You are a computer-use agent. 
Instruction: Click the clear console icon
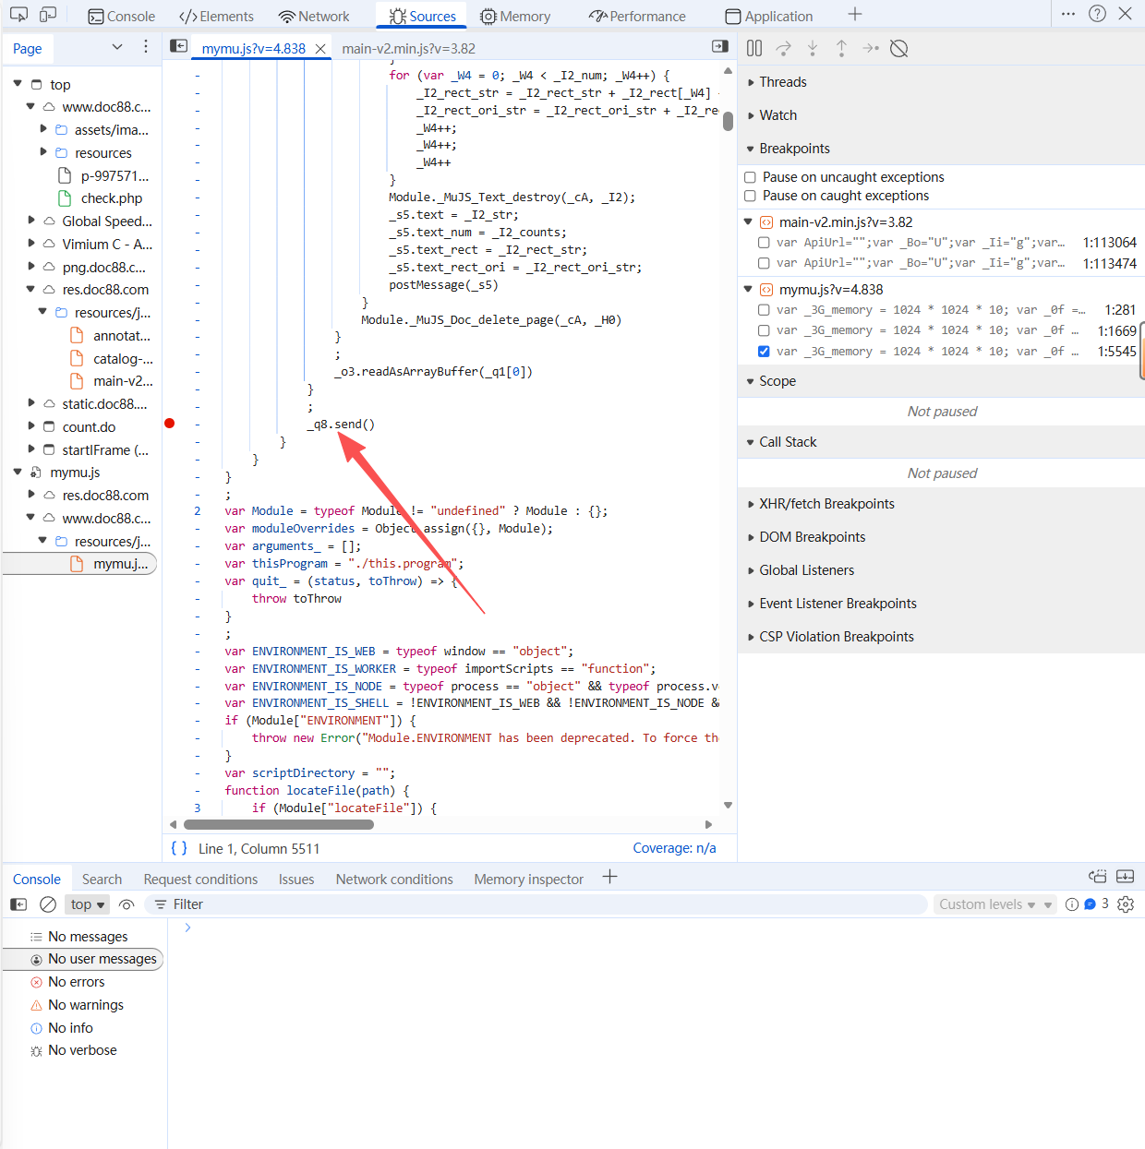click(x=48, y=904)
